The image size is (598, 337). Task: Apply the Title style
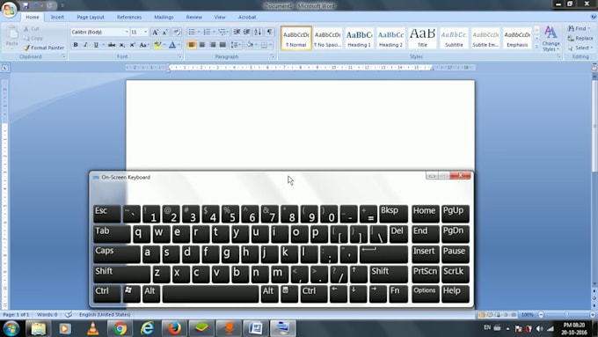coord(422,38)
